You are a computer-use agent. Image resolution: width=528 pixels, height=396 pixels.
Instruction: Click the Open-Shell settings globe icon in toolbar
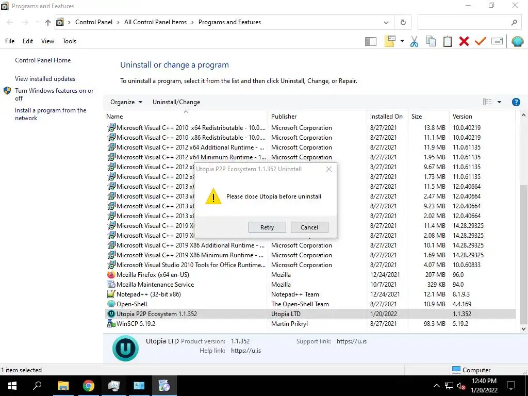pyautogui.click(x=518, y=41)
